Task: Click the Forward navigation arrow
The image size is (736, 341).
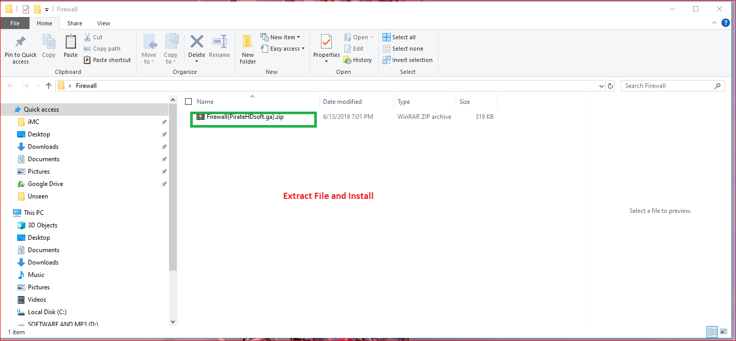Action: click(x=25, y=86)
